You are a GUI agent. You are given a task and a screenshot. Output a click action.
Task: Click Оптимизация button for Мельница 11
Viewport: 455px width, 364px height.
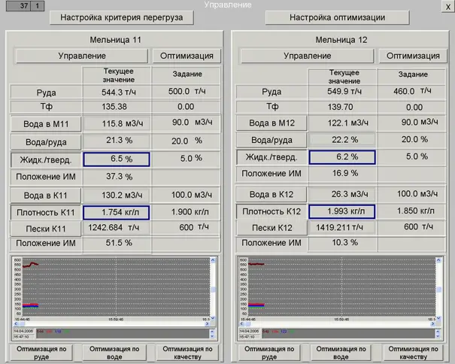point(187,56)
